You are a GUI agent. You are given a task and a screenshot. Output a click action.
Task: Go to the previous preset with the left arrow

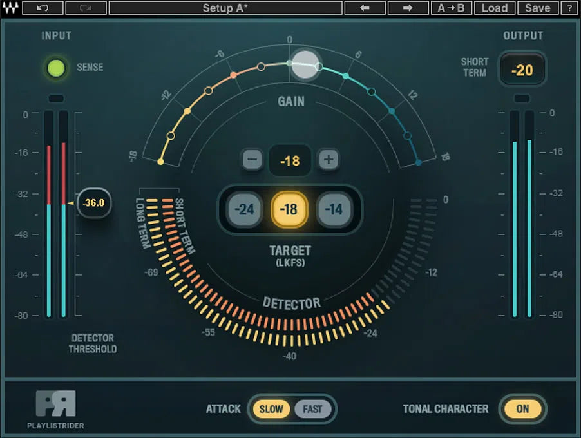[x=365, y=8]
